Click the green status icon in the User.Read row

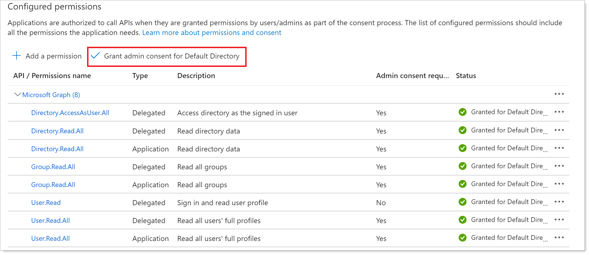462,202
